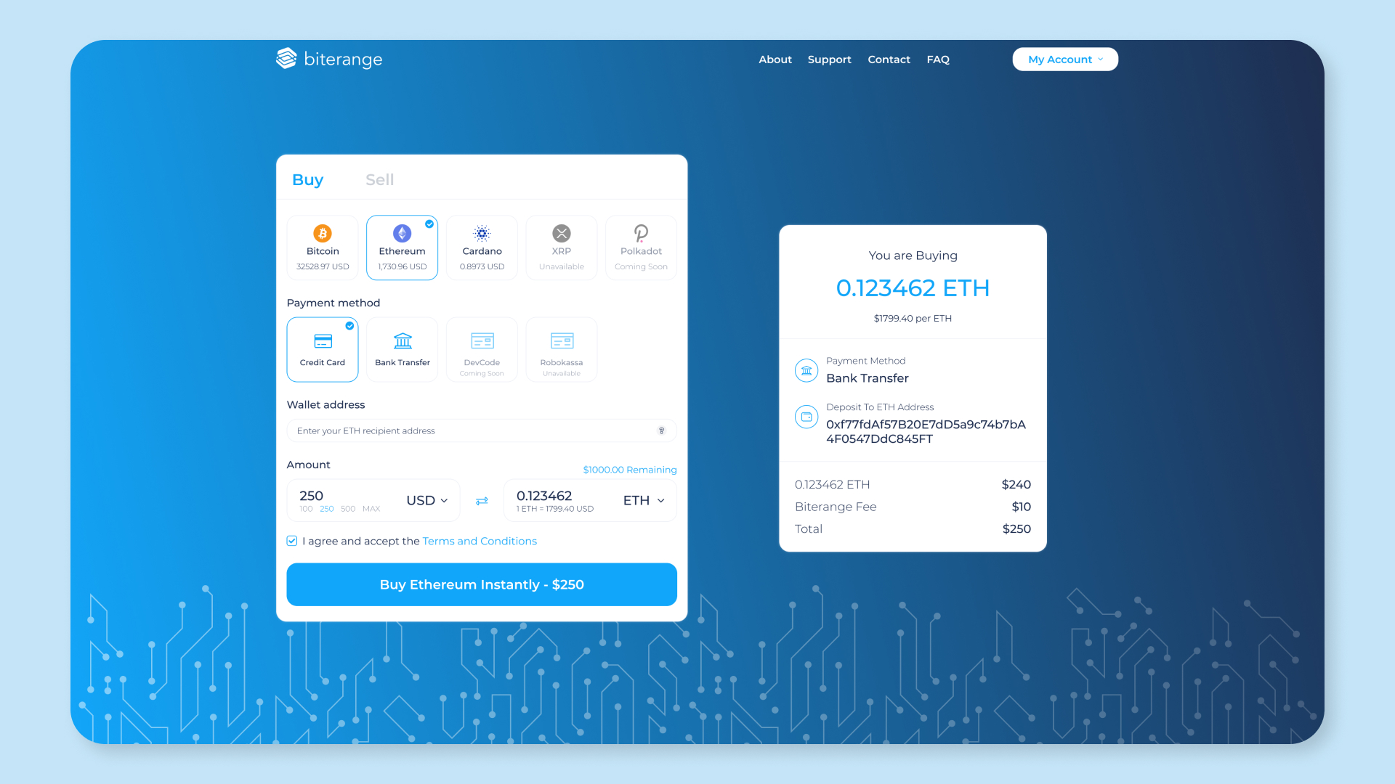The image size is (1395, 784).
Task: Open the ETH currency dropdown
Action: pos(644,500)
